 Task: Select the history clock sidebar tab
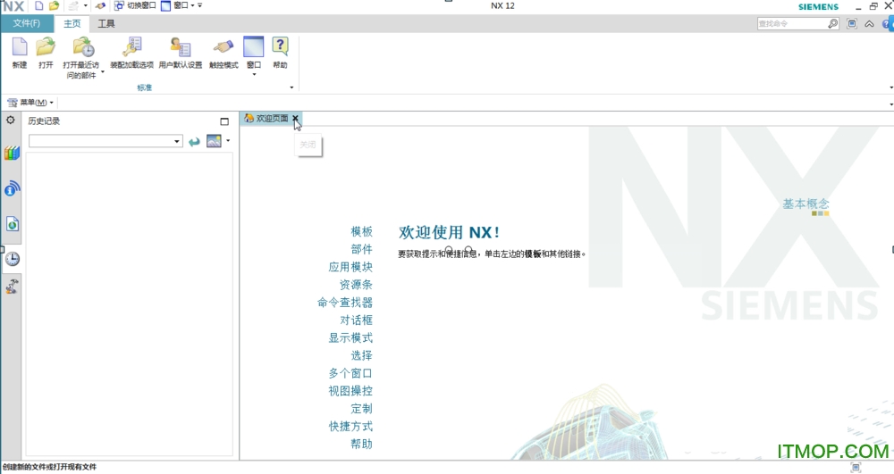click(12, 259)
